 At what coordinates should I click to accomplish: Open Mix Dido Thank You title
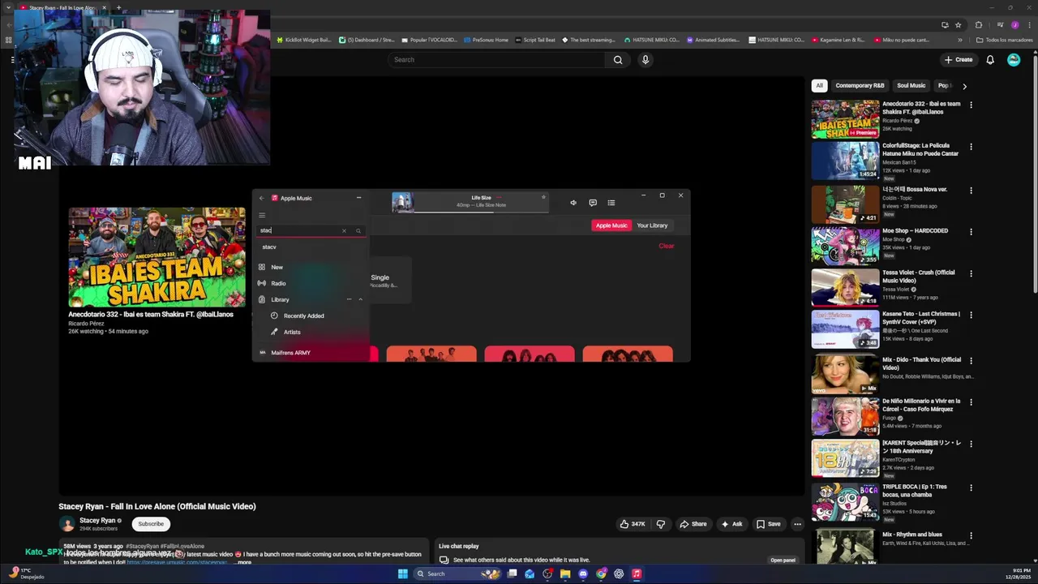coord(921,363)
